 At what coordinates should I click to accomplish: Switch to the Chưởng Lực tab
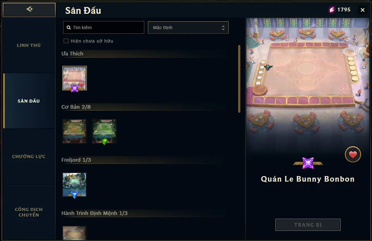click(29, 156)
